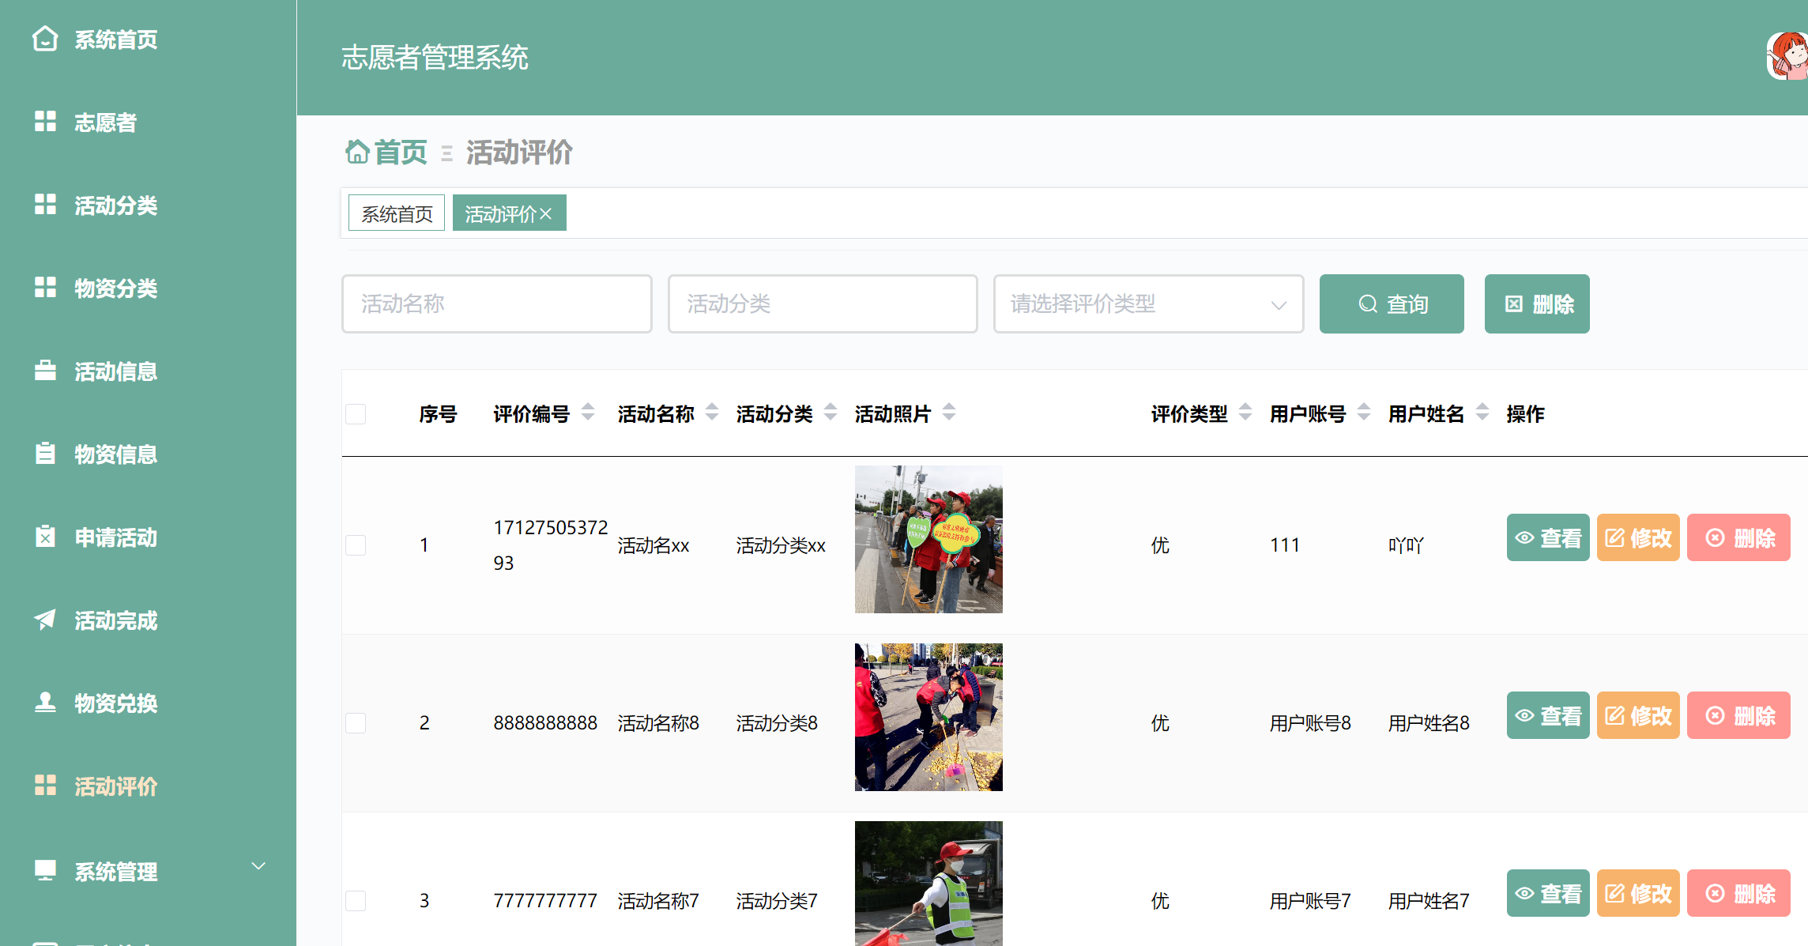Click the paper plane icon for 活动完成
The height and width of the screenshot is (946, 1808).
click(x=45, y=620)
